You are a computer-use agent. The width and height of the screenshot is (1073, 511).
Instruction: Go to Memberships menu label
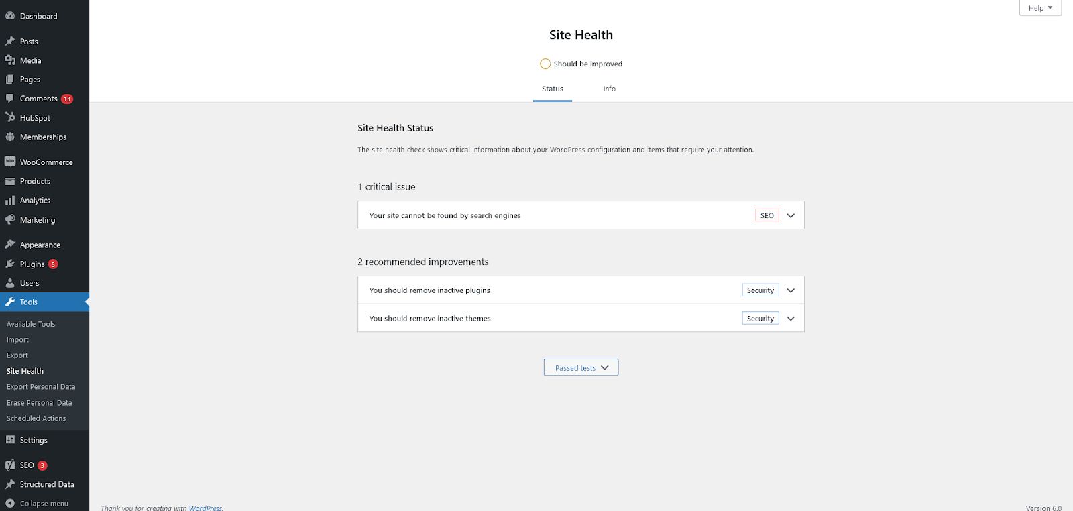(43, 137)
